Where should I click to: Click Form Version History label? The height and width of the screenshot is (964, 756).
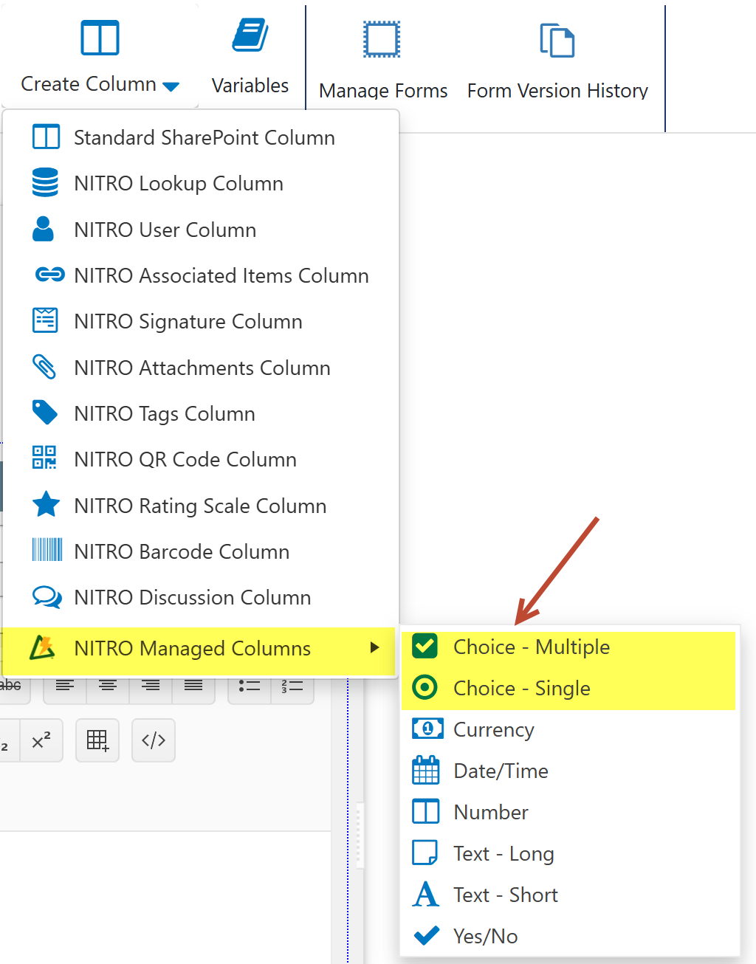tap(557, 91)
